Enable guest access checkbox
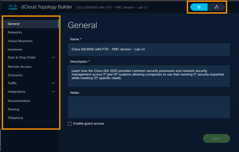Viewport: 239px width, 152px height. point(70,124)
